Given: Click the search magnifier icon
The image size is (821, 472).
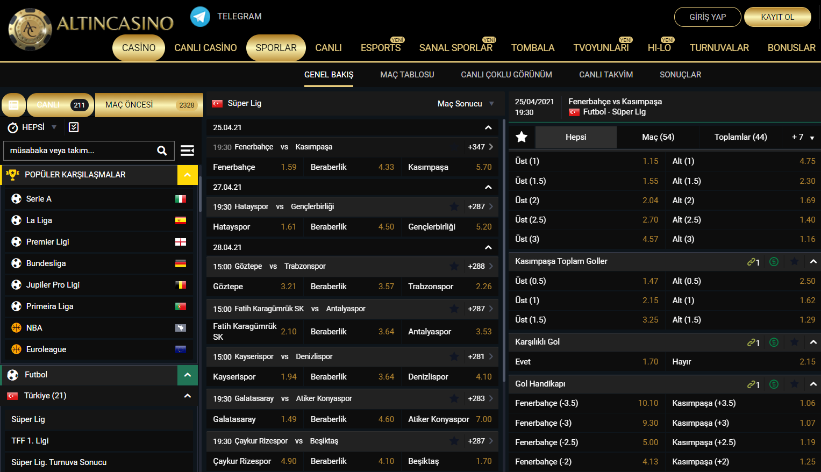Looking at the screenshot, I should [162, 151].
